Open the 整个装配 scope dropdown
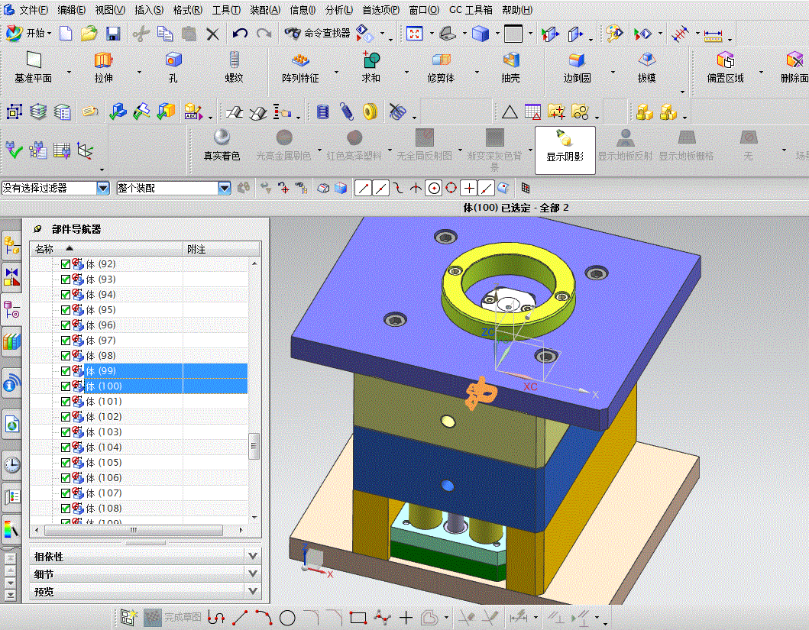The height and width of the screenshot is (630, 809). click(x=225, y=188)
